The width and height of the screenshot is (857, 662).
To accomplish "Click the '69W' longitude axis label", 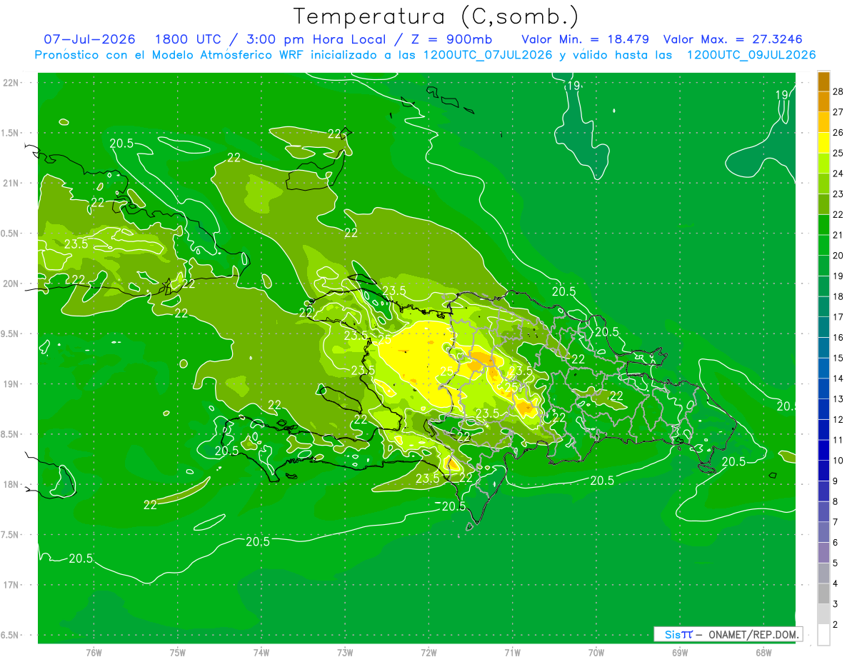I will [x=680, y=653].
